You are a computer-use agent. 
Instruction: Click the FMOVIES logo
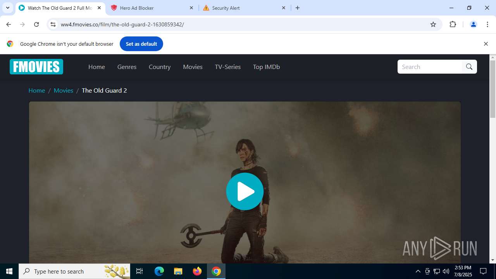pos(36,67)
